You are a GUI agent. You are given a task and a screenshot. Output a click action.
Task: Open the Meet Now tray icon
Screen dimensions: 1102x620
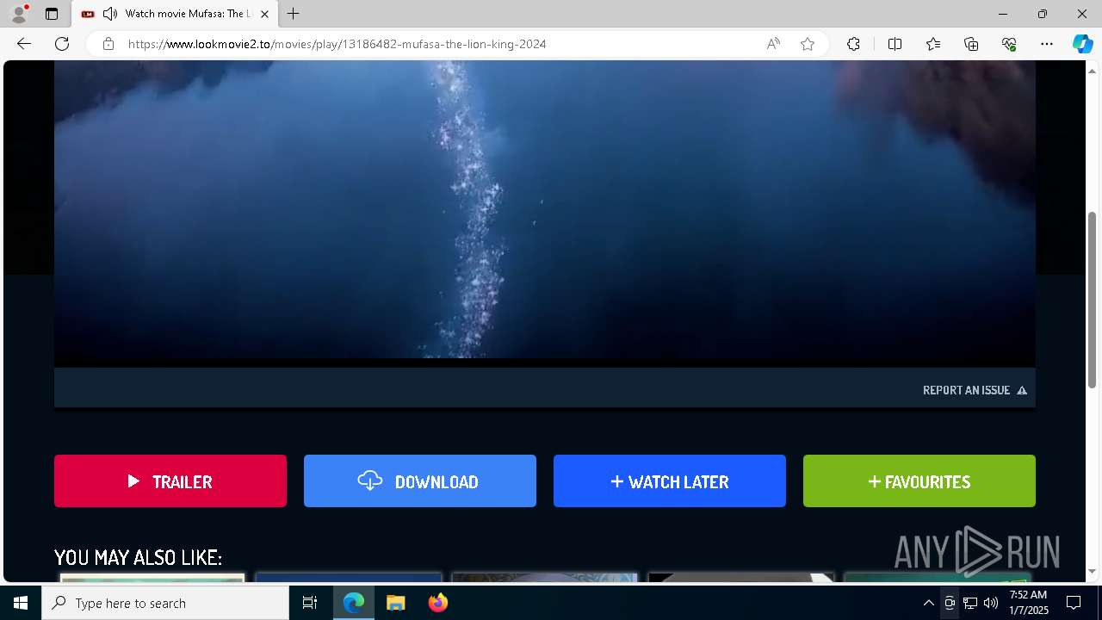click(950, 603)
